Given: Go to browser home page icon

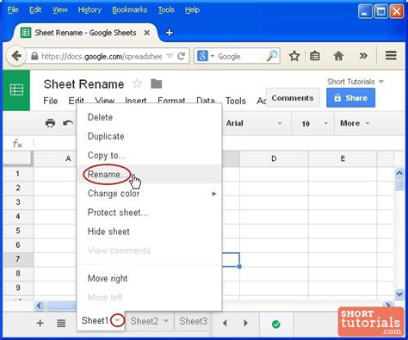Looking at the screenshot, I should click(x=338, y=56).
